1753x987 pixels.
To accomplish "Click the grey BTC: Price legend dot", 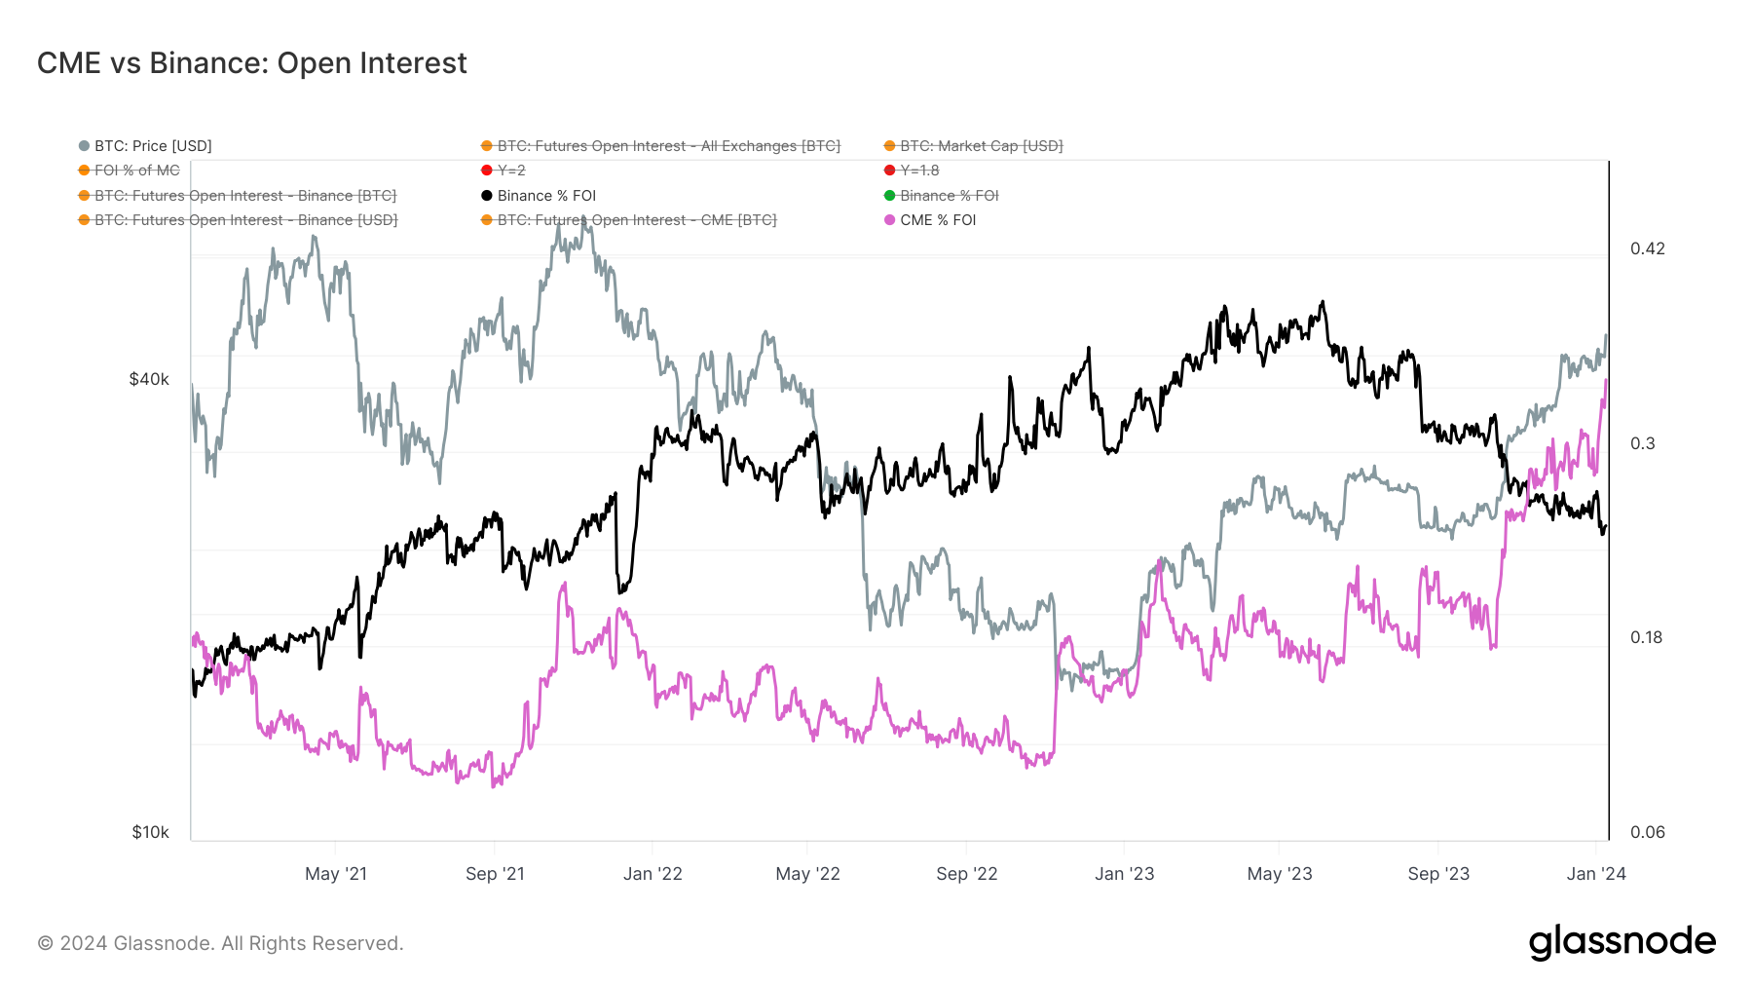I will coord(84,146).
